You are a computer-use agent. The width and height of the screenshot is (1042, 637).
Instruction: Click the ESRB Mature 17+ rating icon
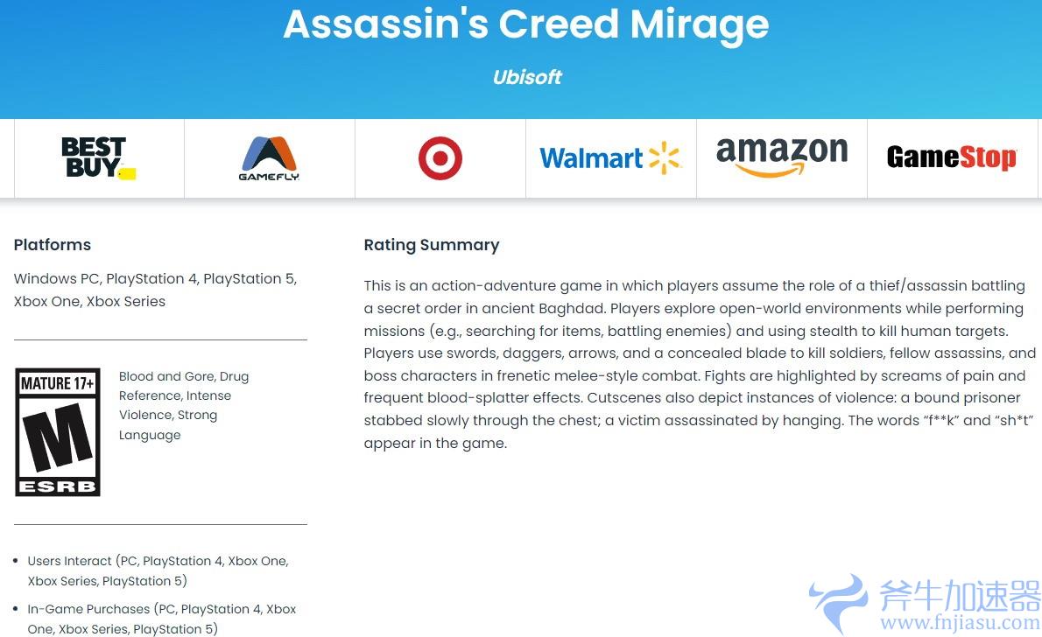point(58,432)
